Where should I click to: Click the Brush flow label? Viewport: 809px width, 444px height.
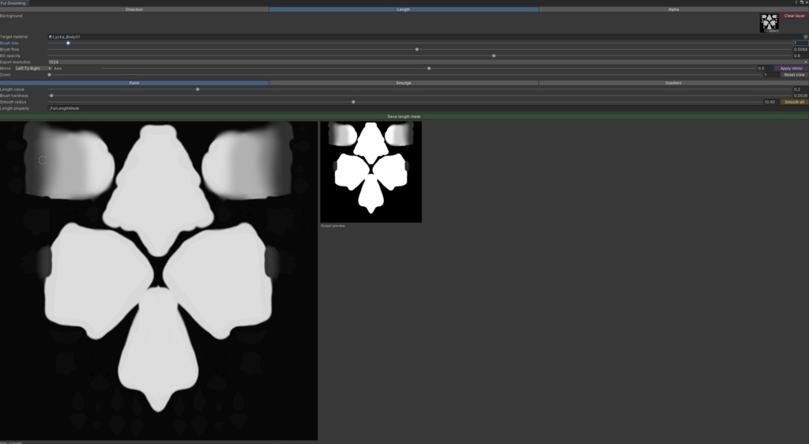pyautogui.click(x=9, y=50)
